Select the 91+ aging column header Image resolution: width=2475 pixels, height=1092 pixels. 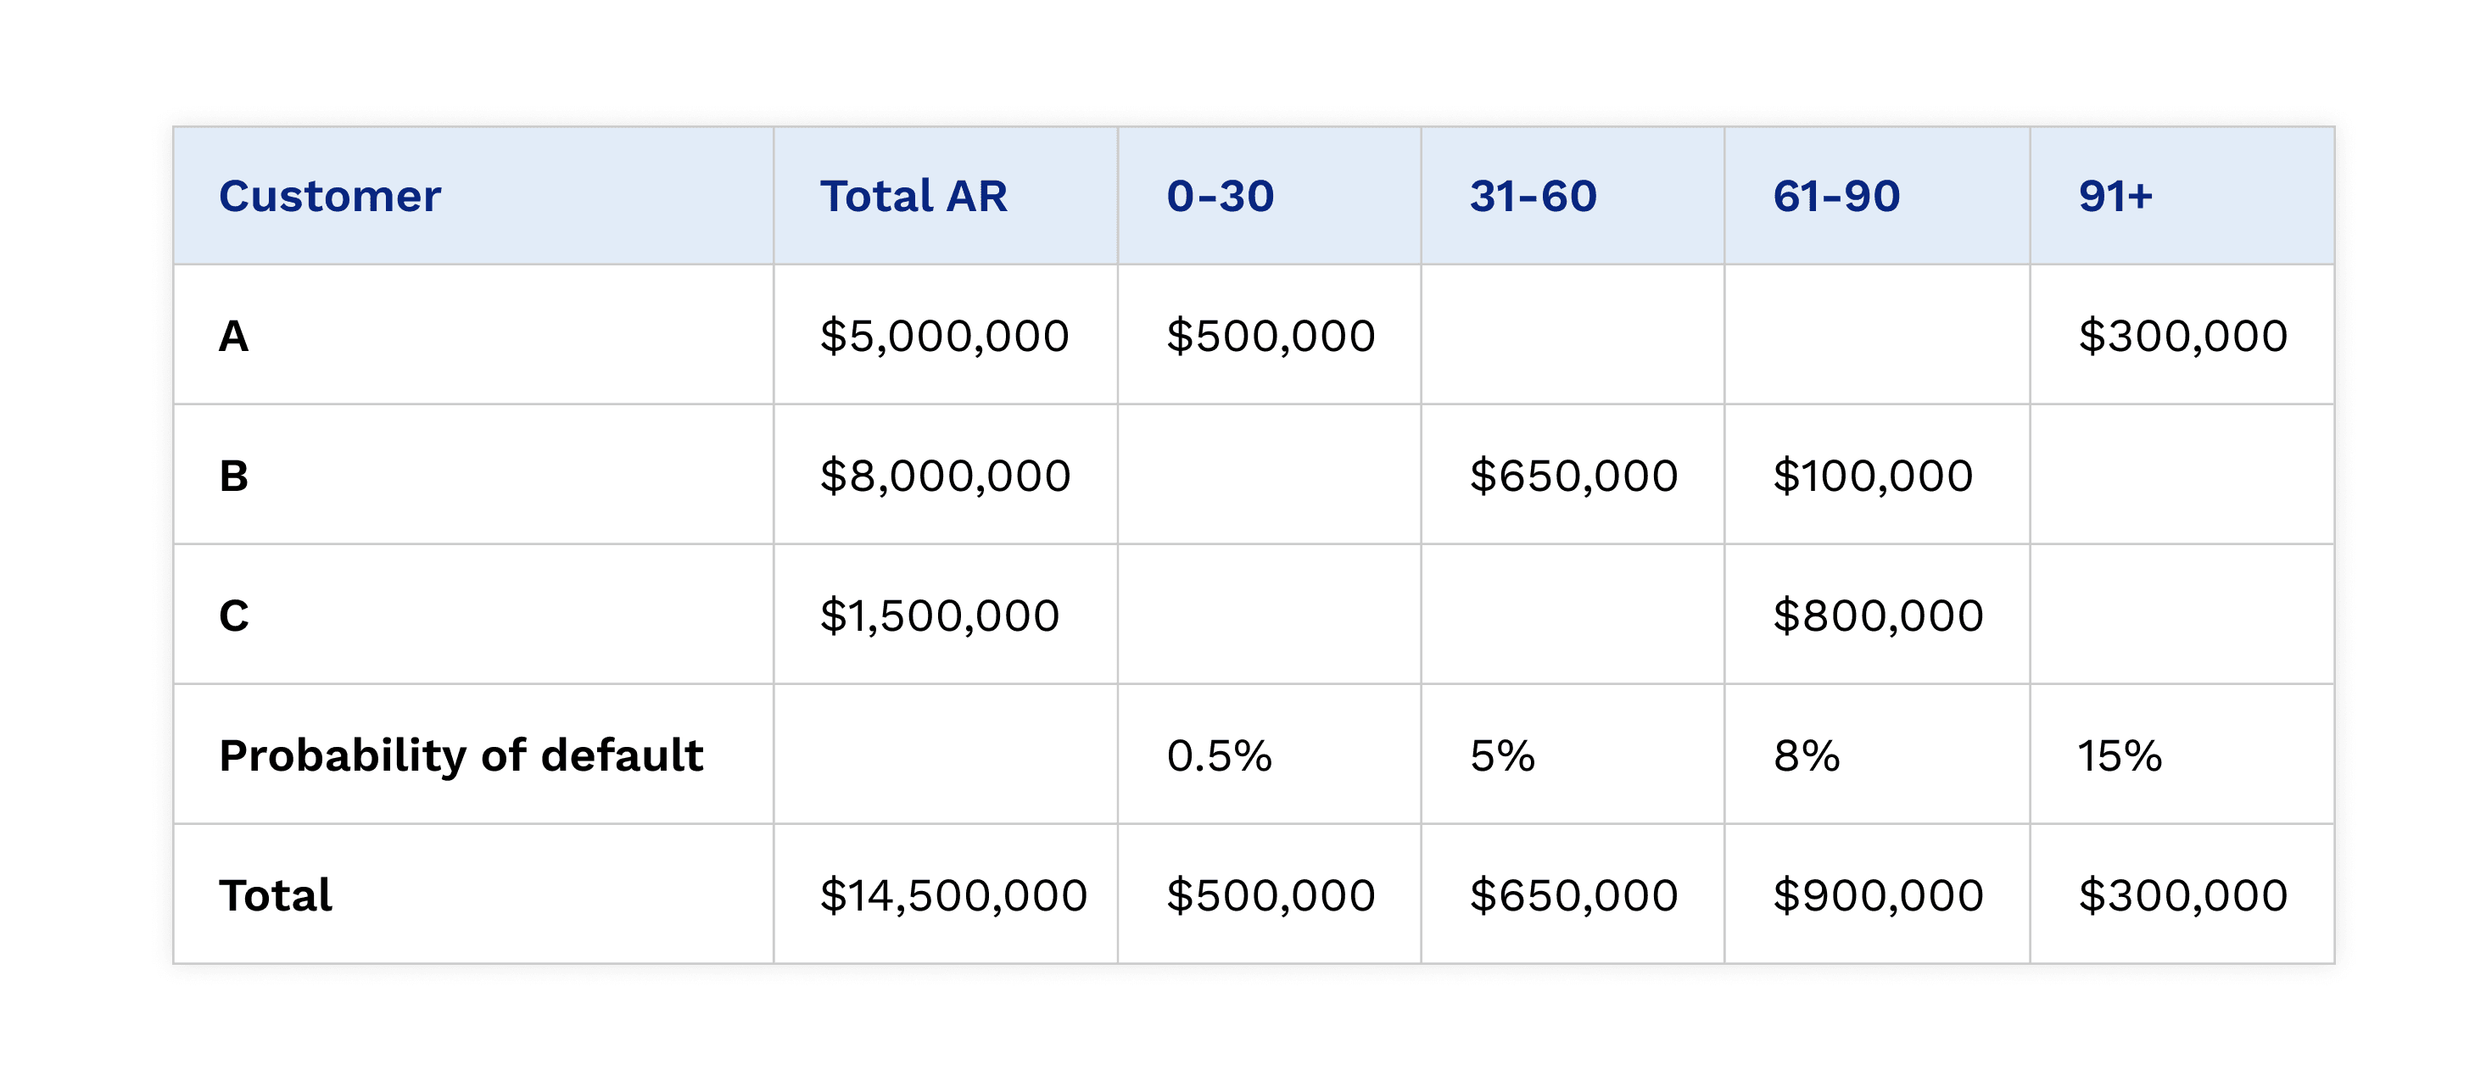click(x=2115, y=197)
